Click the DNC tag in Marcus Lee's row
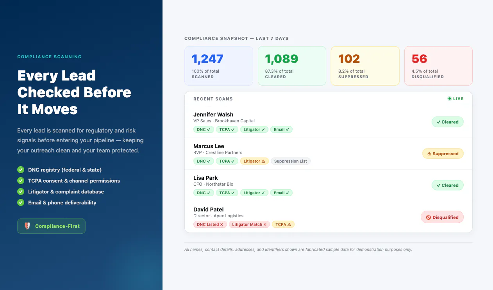 click(x=204, y=161)
